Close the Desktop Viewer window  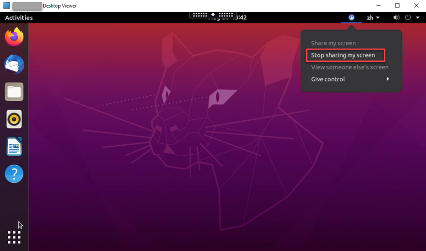[416, 5]
